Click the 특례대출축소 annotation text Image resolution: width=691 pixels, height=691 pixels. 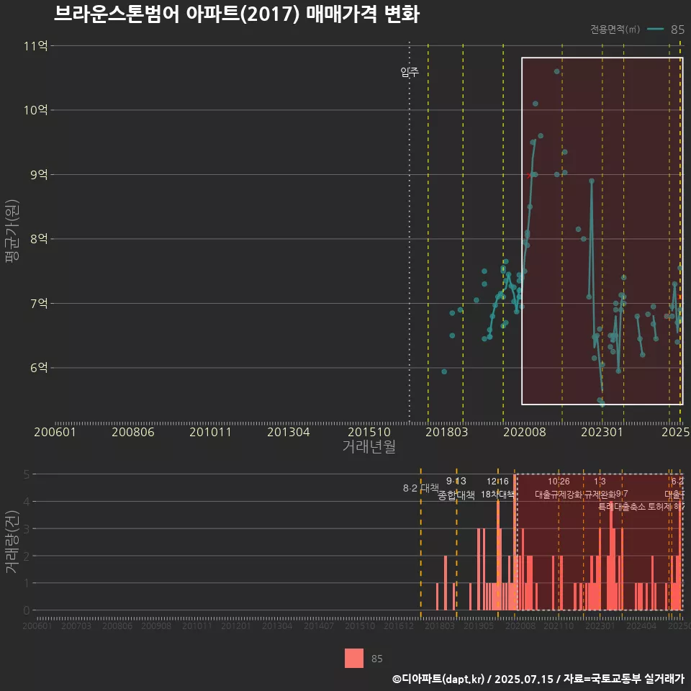(622, 507)
